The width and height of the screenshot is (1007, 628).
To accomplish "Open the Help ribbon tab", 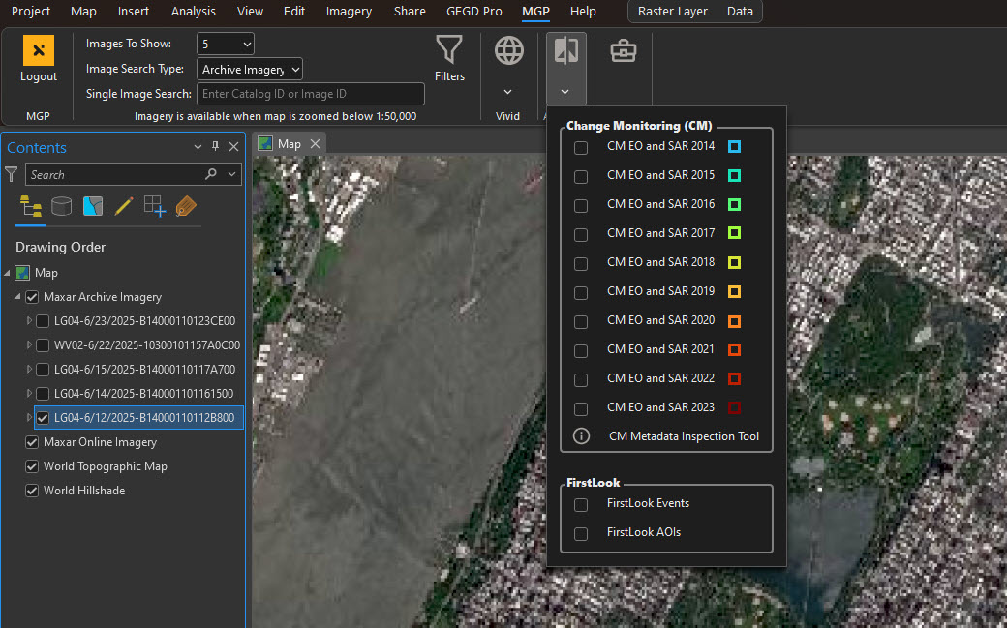I will tap(583, 11).
